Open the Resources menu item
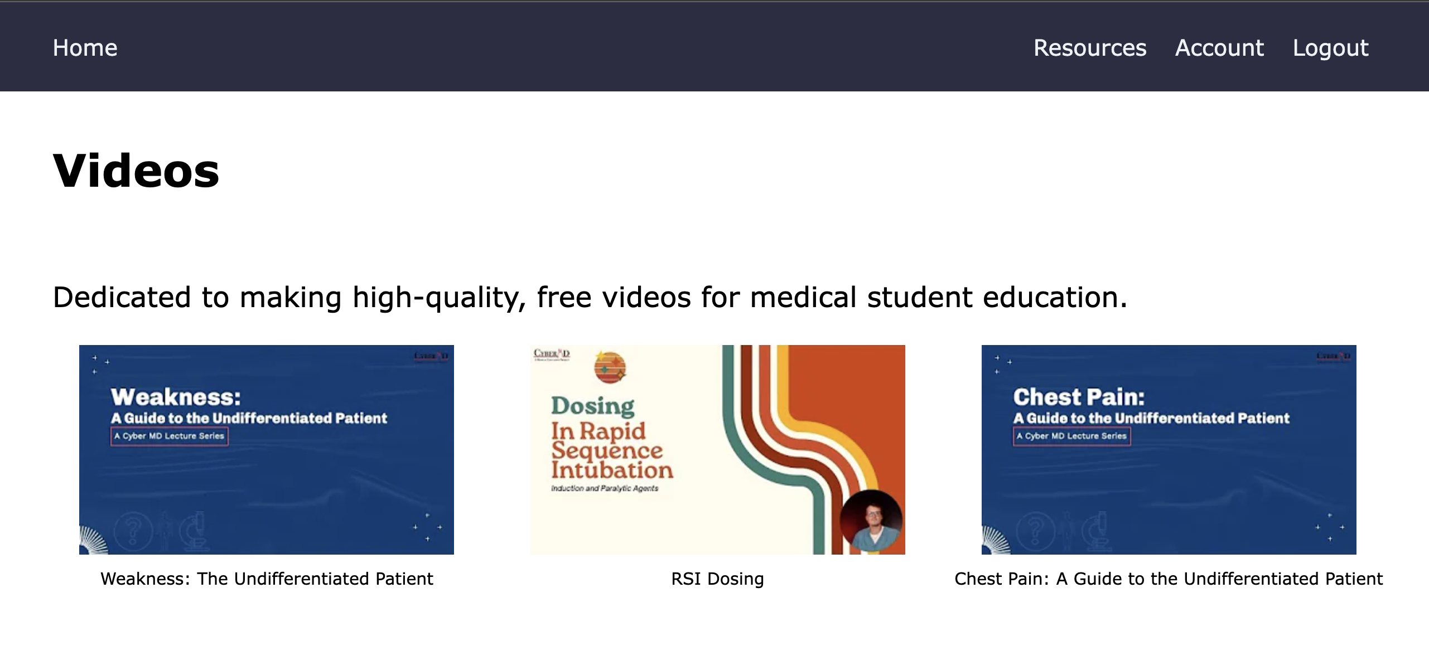 (x=1089, y=48)
